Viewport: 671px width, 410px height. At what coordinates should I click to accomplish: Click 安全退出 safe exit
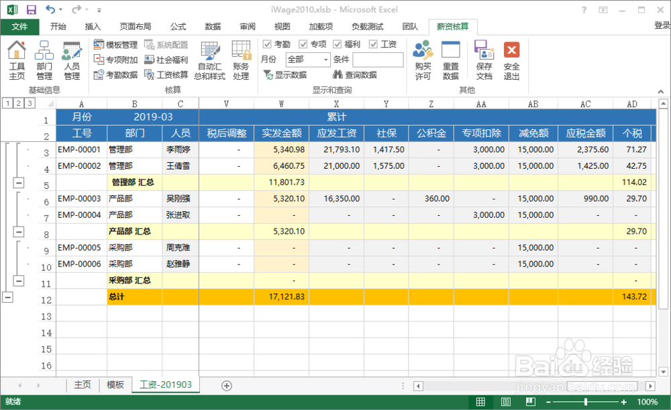click(x=511, y=60)
